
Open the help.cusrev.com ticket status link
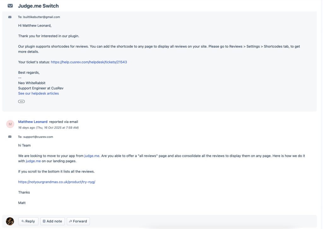(x=89, y=62)
